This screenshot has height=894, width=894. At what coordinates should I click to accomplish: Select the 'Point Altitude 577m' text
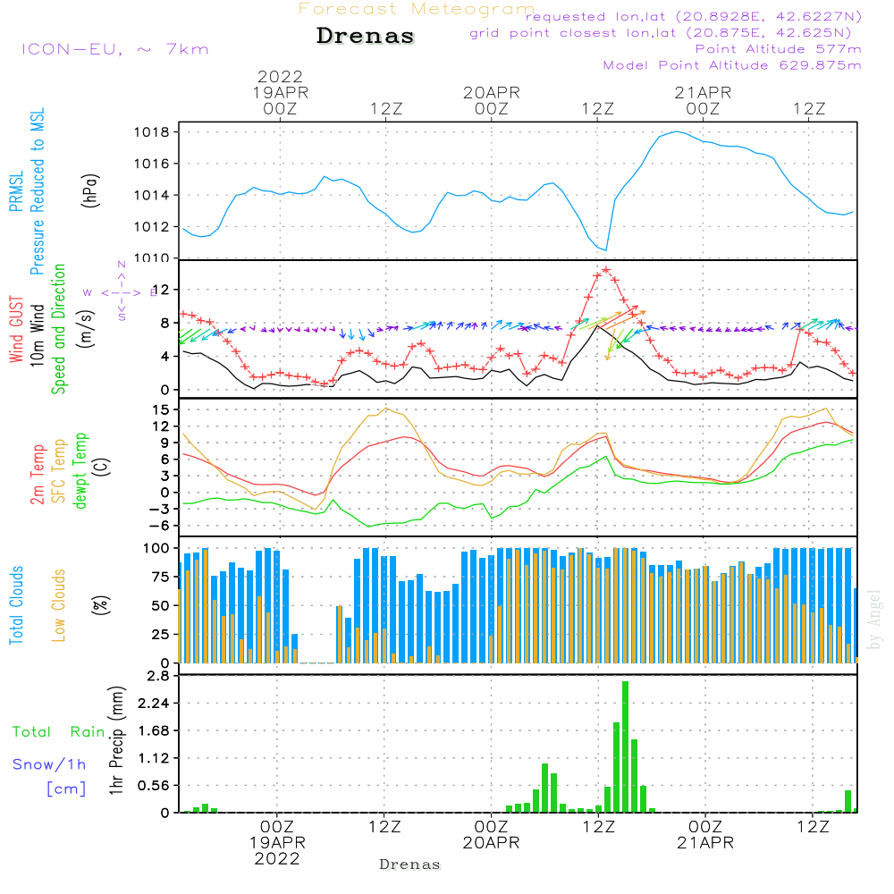pyautogui.click(x=779, y=49)
